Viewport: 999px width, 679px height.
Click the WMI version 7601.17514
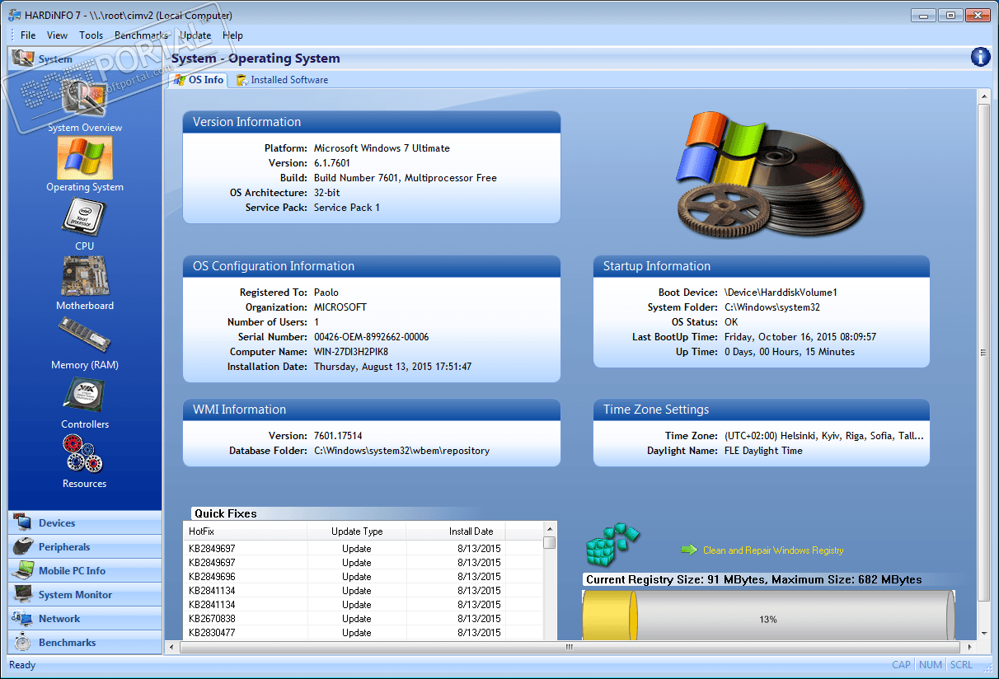pyautogui.click(x=338, y=436)
